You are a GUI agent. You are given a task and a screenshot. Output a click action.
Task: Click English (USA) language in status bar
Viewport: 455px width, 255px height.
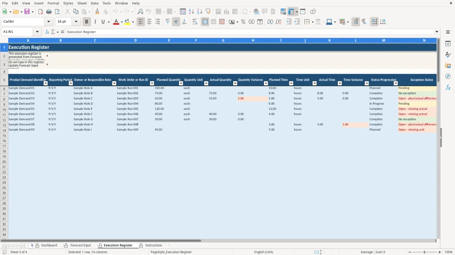(x=264, y=252)
